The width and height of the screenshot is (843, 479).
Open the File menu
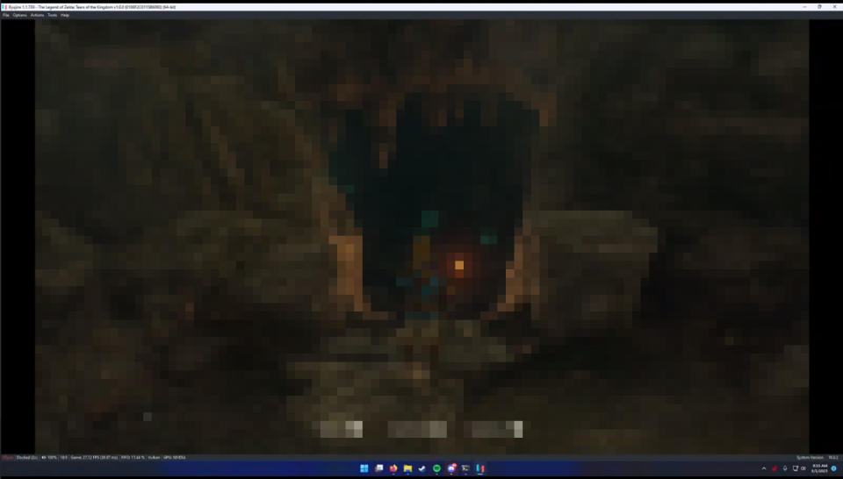click(x=6, y=15)
